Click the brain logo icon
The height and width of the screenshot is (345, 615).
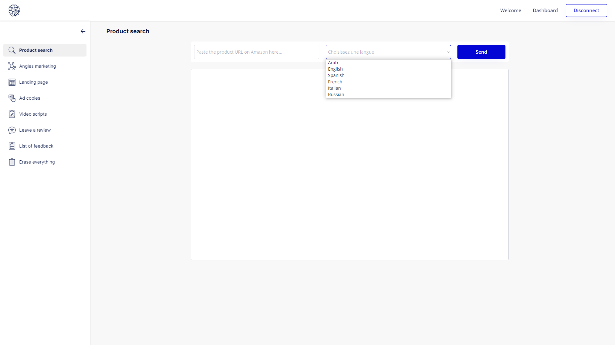(14, 11)
